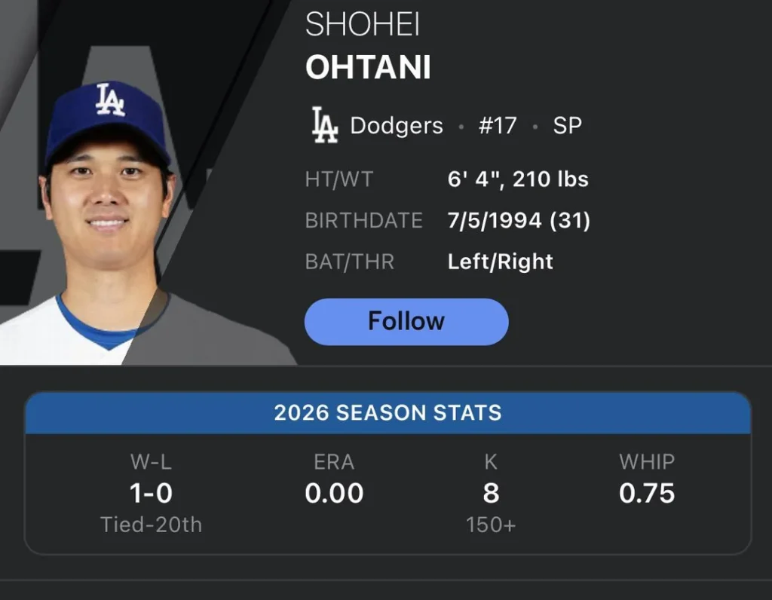Select the strikeouts value 8
This screenshot has width=772, height=600.
(x=491, y=493)
